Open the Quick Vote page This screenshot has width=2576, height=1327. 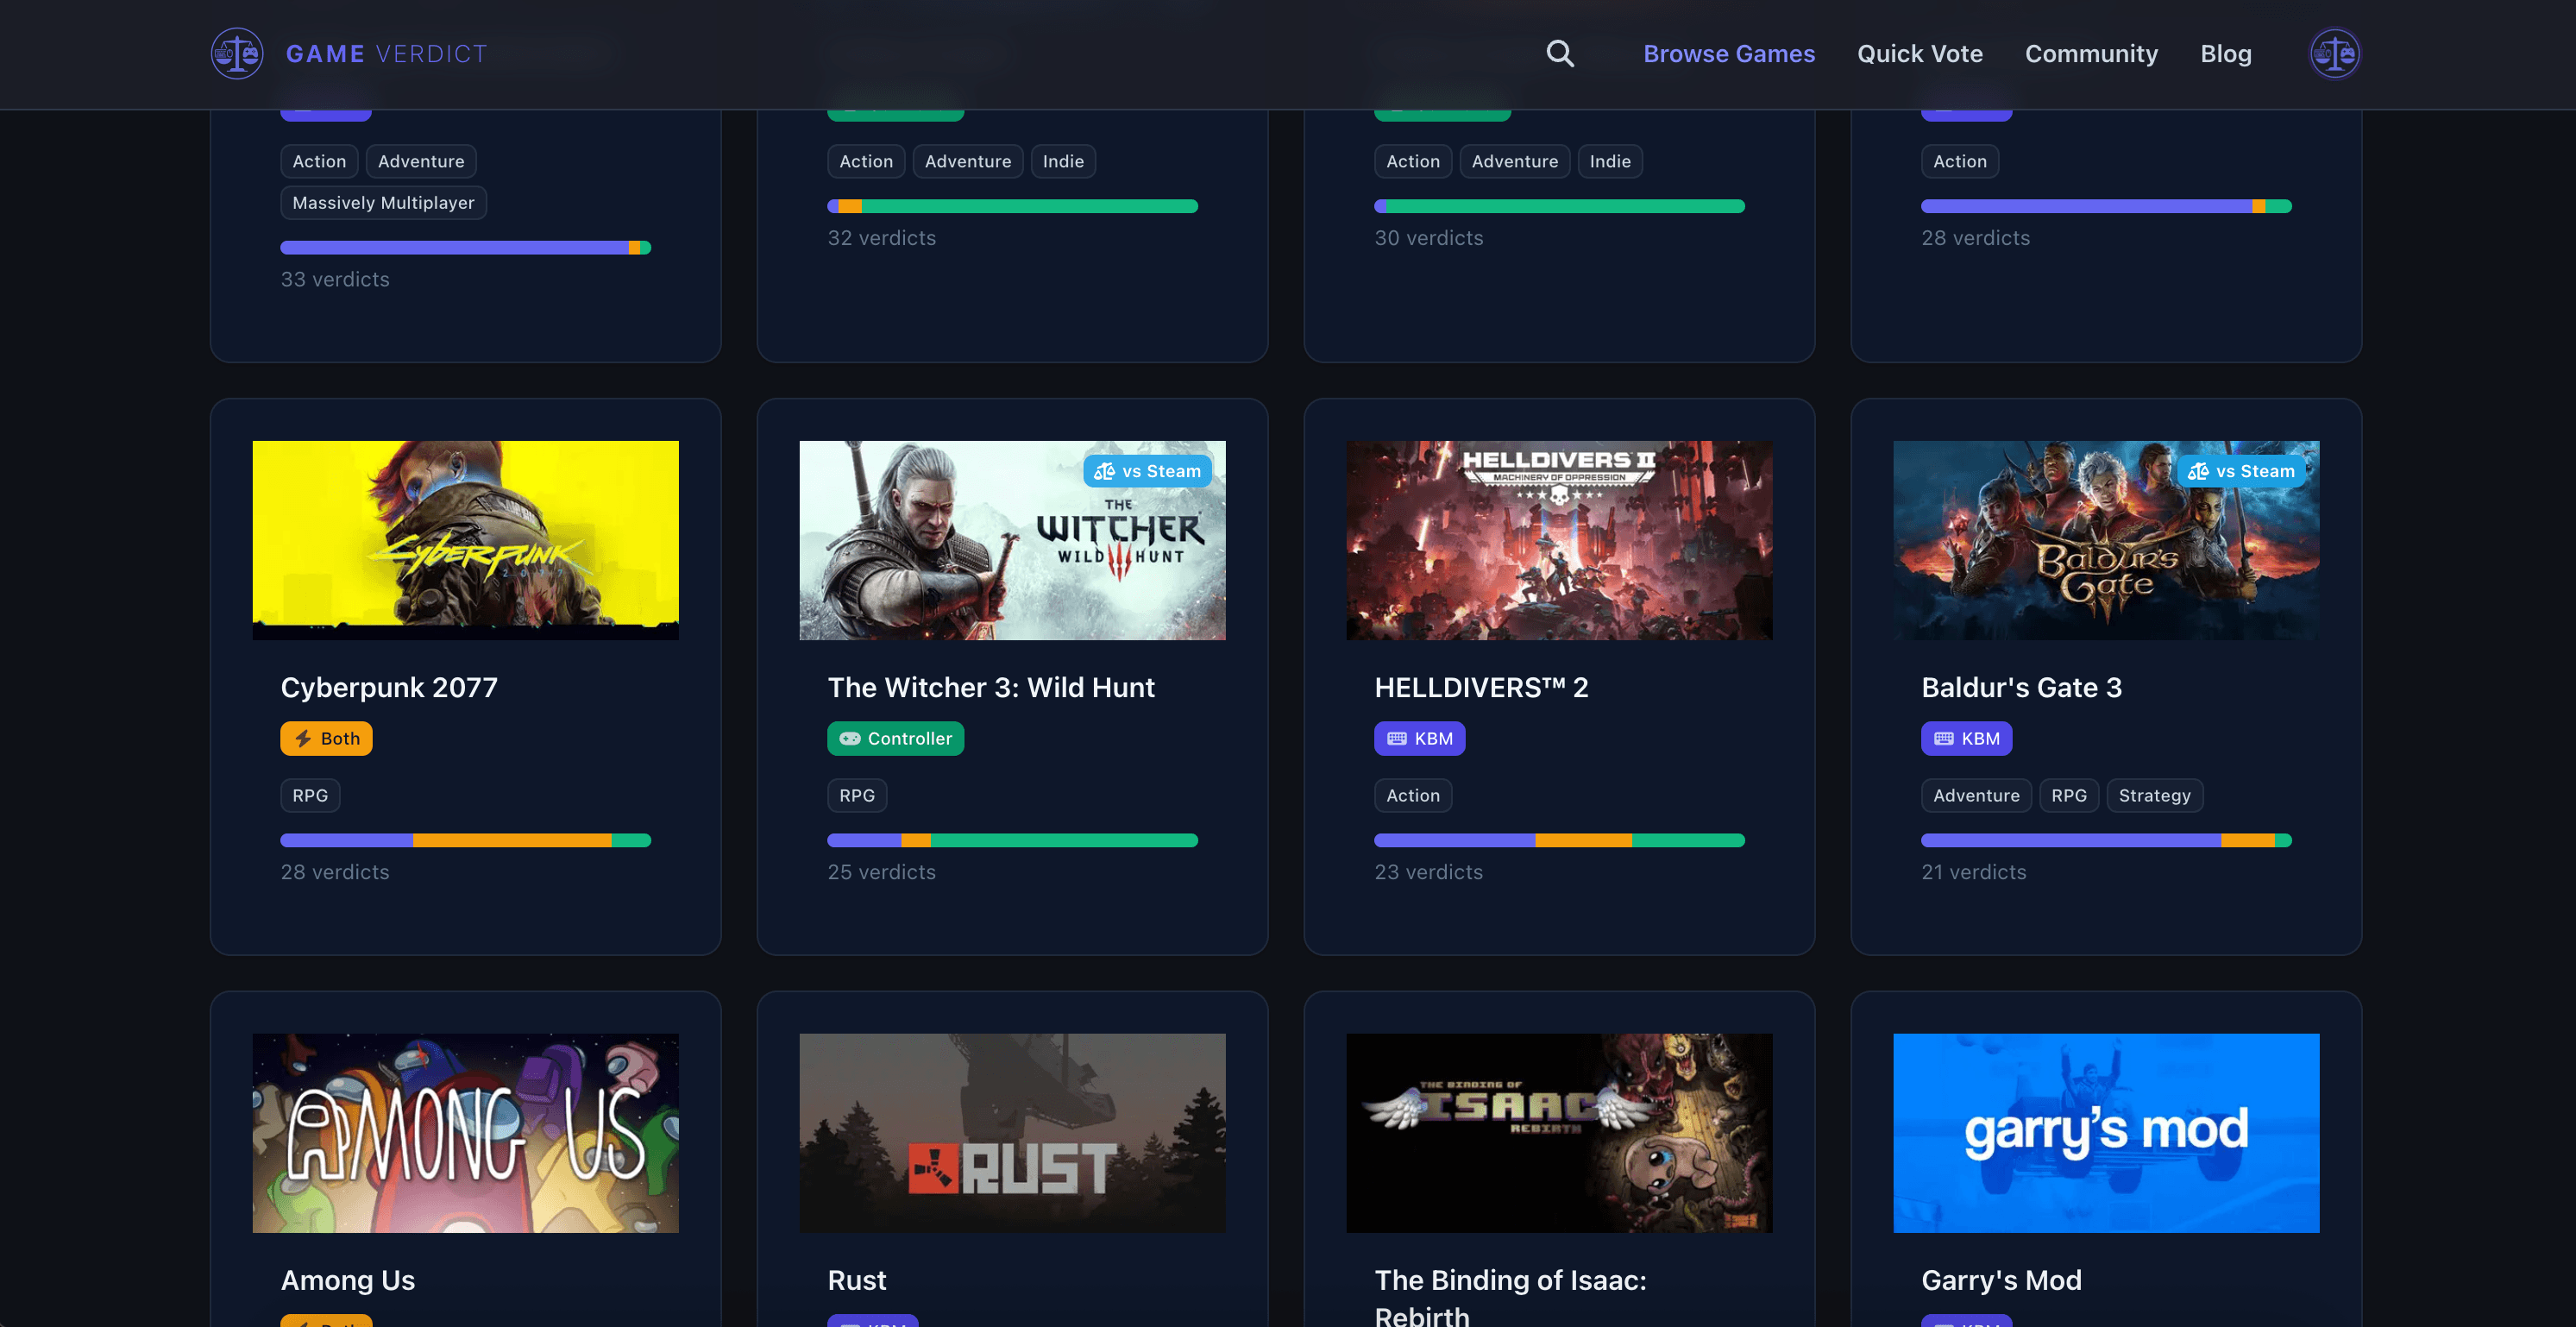pyautogui.click(x=1920, y=54)
